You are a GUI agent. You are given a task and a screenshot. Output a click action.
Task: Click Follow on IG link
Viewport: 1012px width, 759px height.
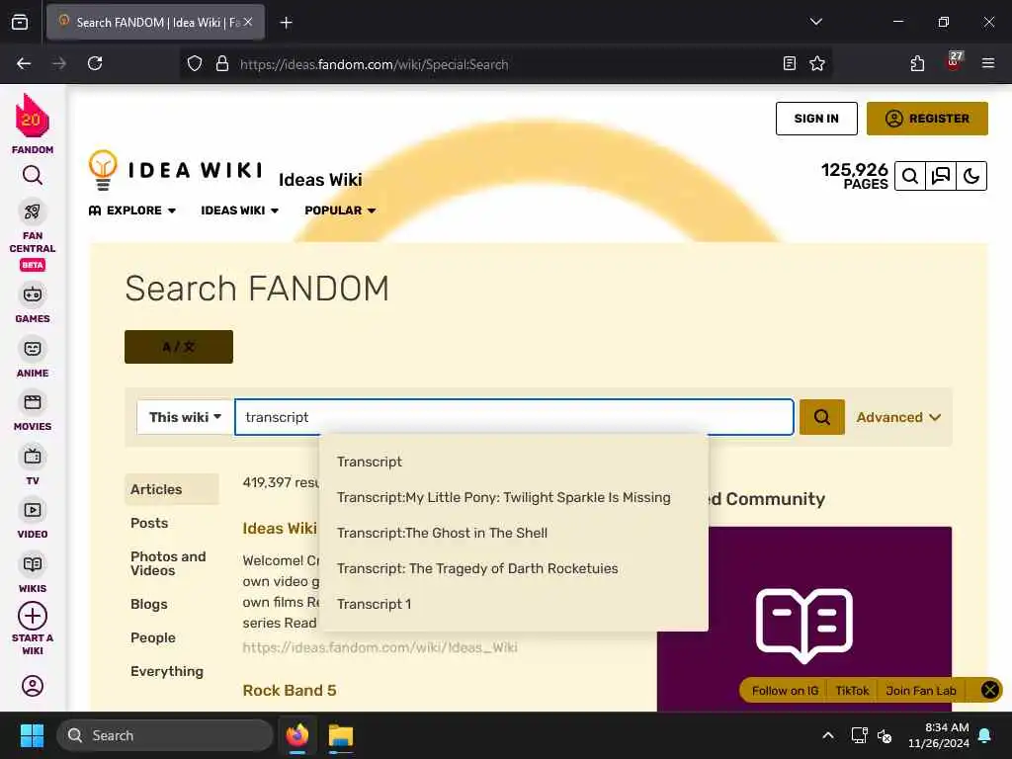[x=785, y=691]
